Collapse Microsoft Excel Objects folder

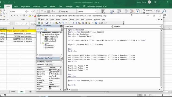(41, 35)
